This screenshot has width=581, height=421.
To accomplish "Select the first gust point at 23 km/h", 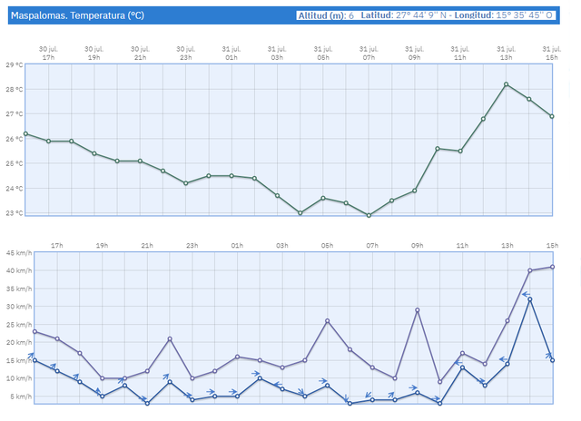I will [34, 331].
